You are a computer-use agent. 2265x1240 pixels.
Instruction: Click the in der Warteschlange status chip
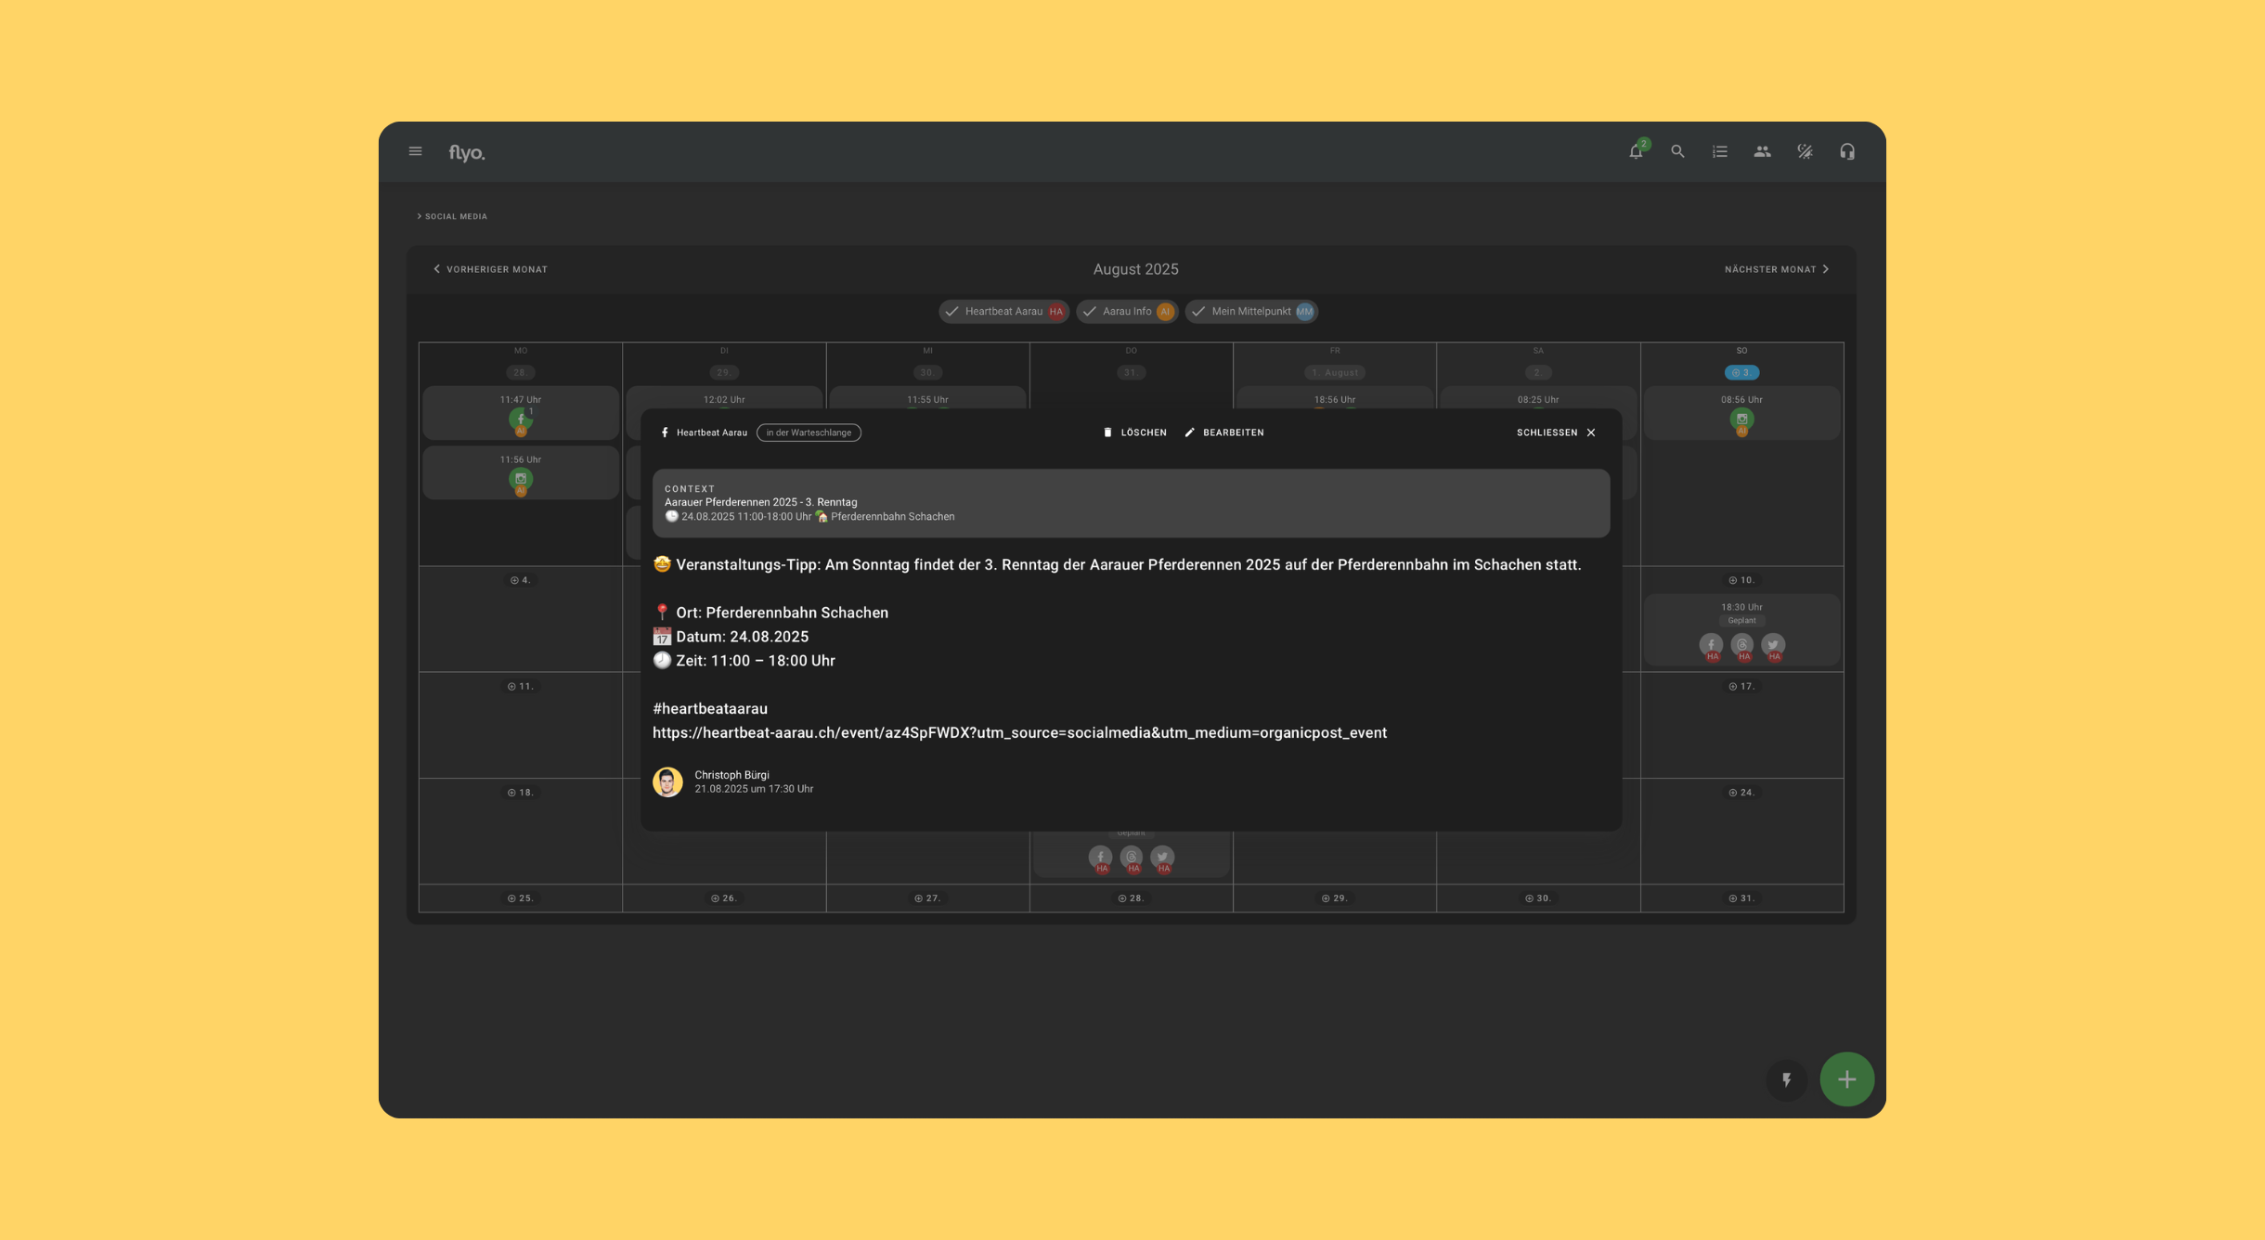click(x=809, y=432)
